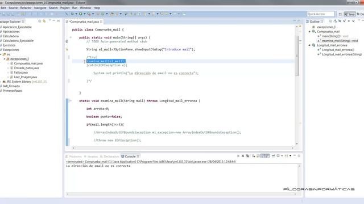
Task: Maximize the editor area
Action: pyautogui.click(x=299, y=21)
